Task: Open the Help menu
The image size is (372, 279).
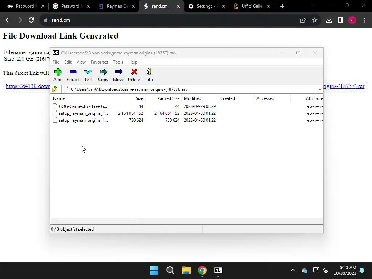Action: [x=133, y=62]
